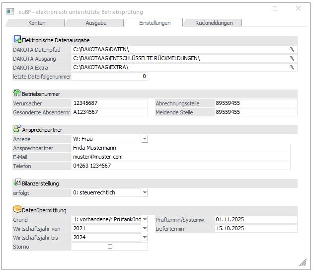Open the Anrede dropdown

coord(144,139)
